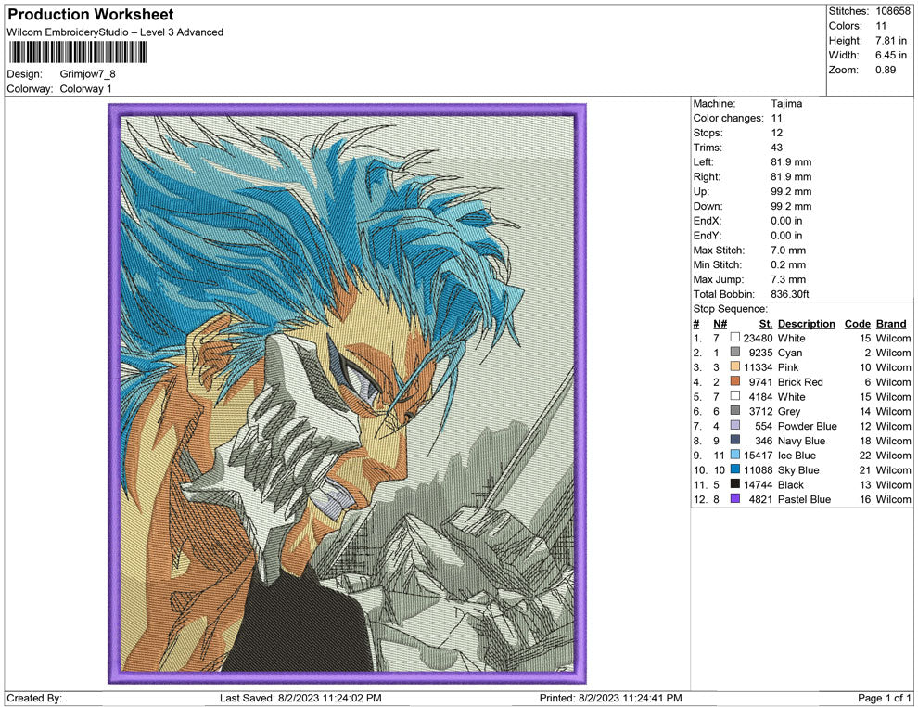
Task: Click the Brand column header
Action: [891, 324]
